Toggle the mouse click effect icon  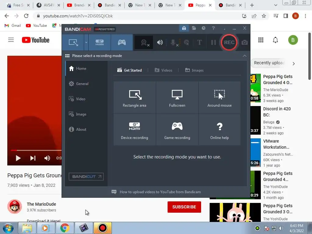coord(186,42)
